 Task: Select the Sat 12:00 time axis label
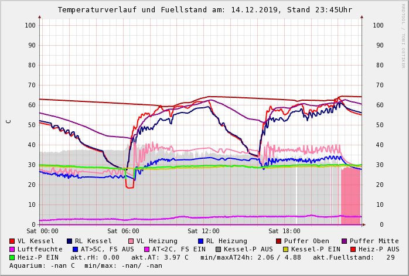(203, 231)
